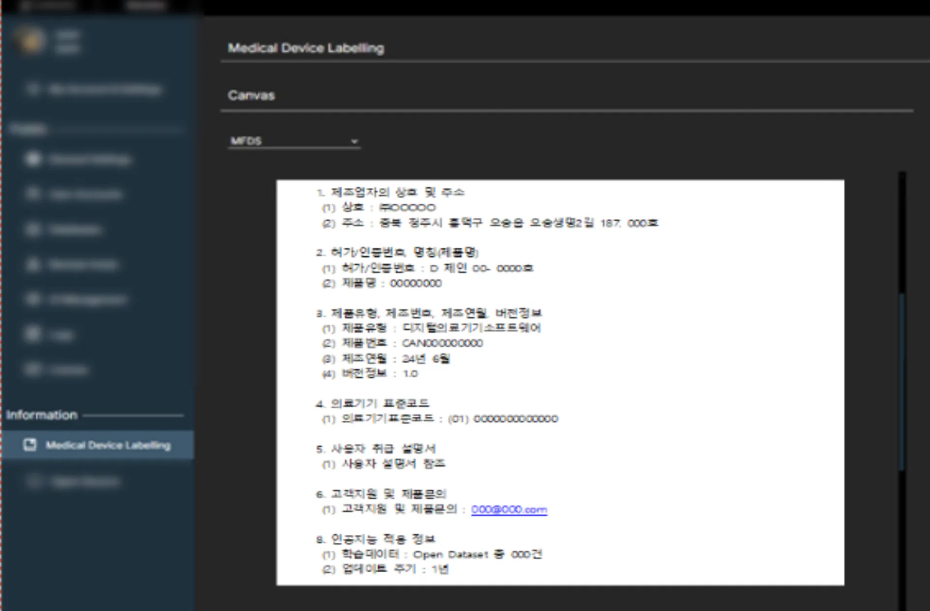Click the chevron arrow next to MFDS
The width and height of the screenshot is (930, 611).
coord(355,141)
